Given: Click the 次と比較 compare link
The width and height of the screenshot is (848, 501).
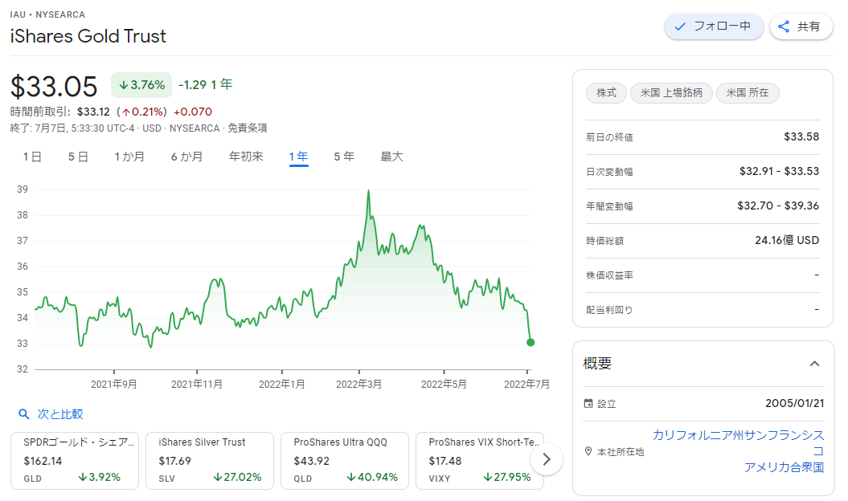Looking at the screenshot, I should coord(60,414).
